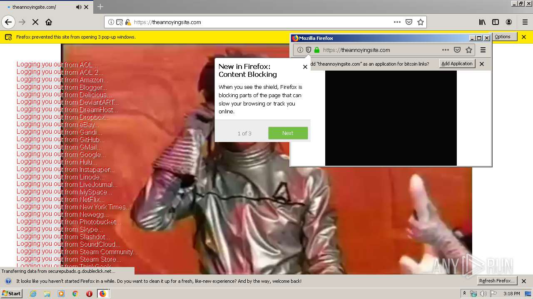Click 'Logging you out from GitHub...' text
This screenshot has height=299, width=533.
pyautogui.click(x=61, y=140)
